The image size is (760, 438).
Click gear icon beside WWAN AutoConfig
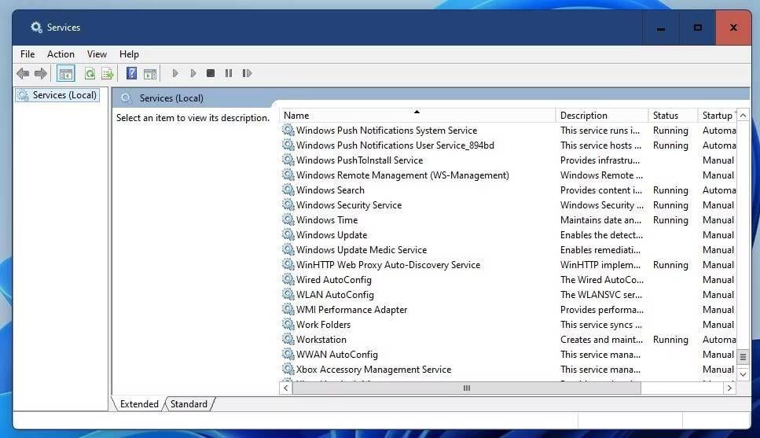click(288, 354)
